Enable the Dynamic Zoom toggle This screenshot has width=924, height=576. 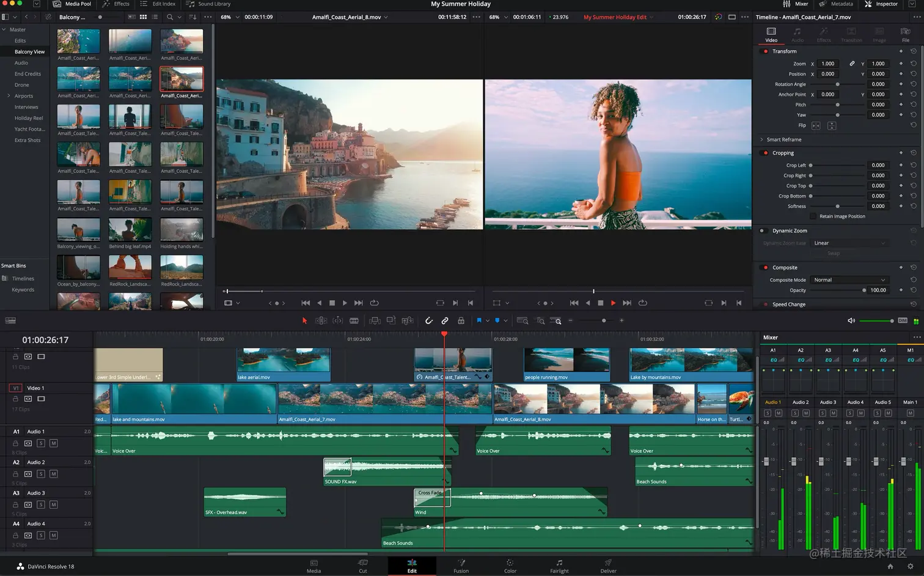(762, 231)
